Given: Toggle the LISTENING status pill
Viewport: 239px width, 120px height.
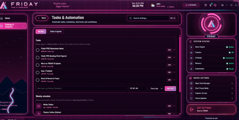Looking at the screenshot, I should tap(191, 5).
